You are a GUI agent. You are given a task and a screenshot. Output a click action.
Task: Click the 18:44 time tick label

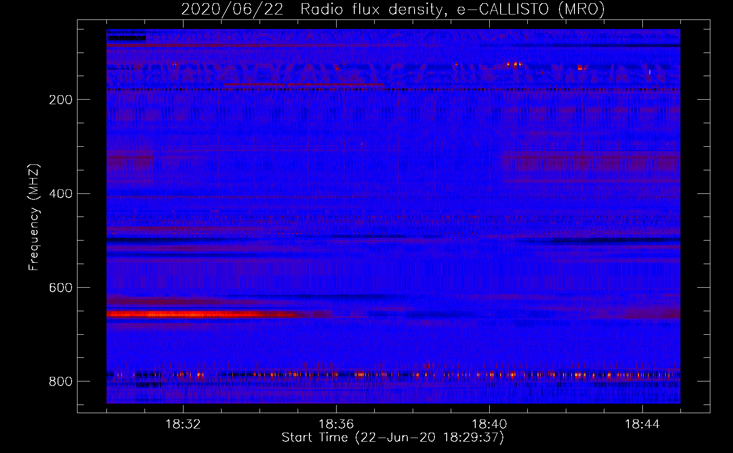pos(642,424)
